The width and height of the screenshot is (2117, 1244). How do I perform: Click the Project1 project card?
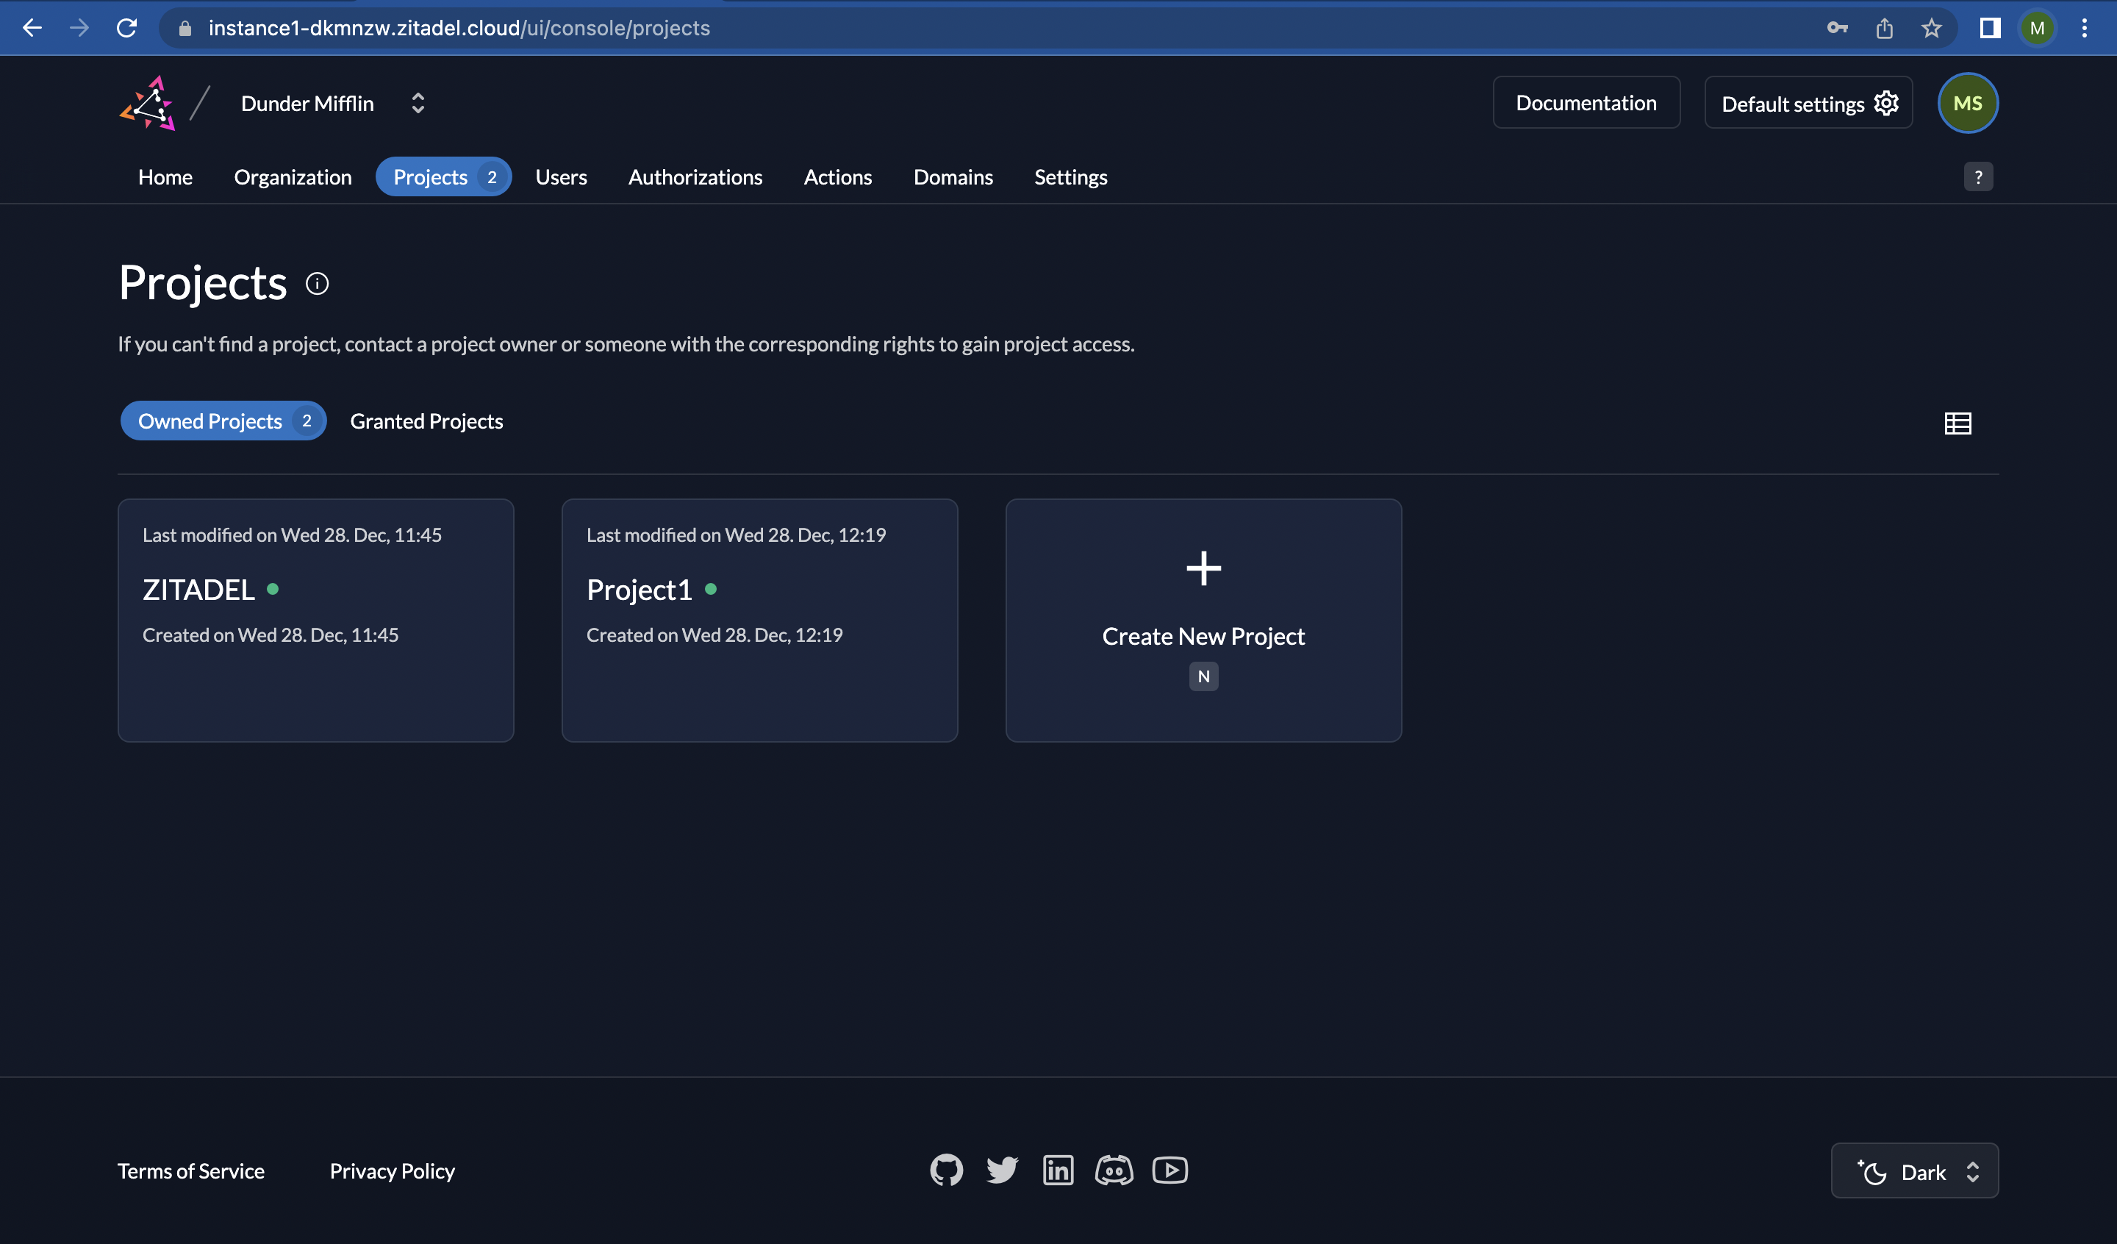[759, 619]
